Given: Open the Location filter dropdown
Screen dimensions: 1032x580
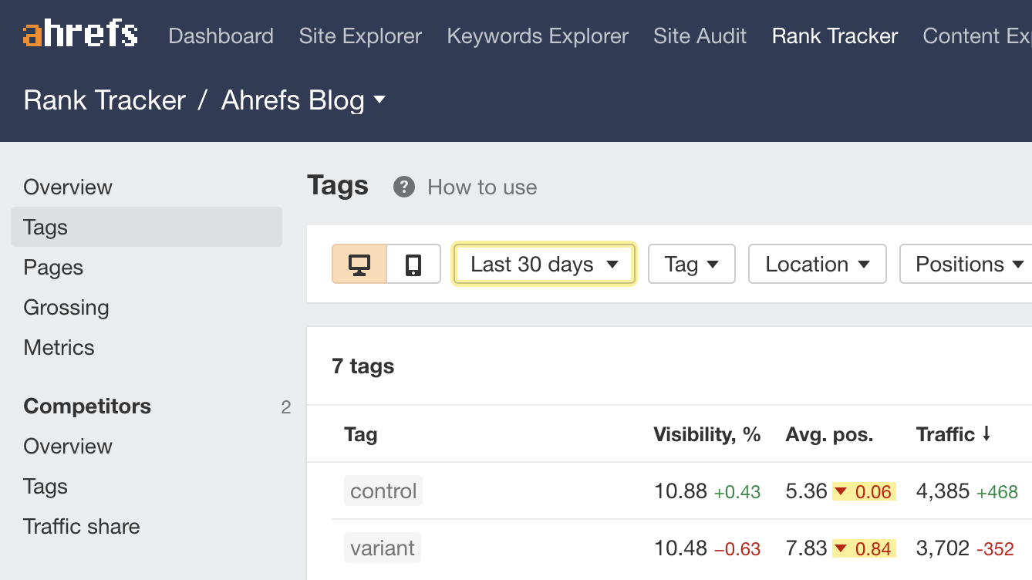Looking at the screenshot, I should click(x=817, y=264).
